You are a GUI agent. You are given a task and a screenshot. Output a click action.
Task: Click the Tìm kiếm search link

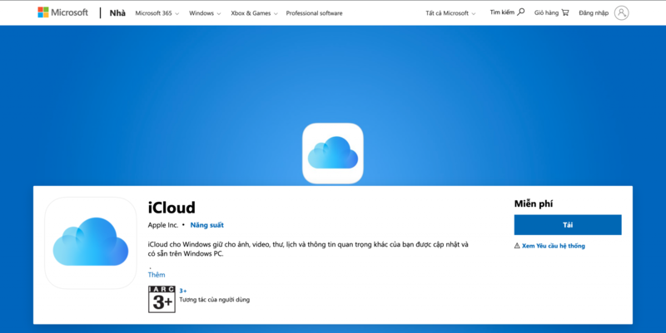coord(502,12)
